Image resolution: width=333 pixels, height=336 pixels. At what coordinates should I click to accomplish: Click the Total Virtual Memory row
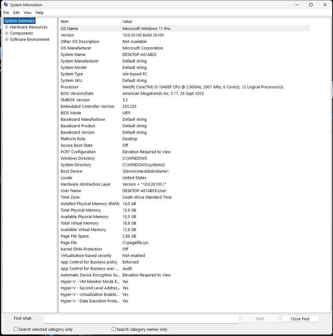tap(184, 223)
